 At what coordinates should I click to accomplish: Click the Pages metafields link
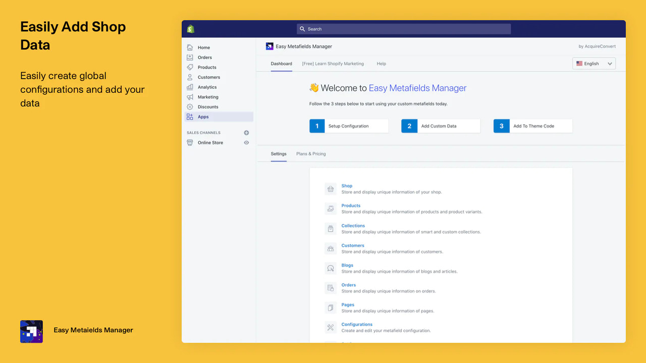point(347,305)
